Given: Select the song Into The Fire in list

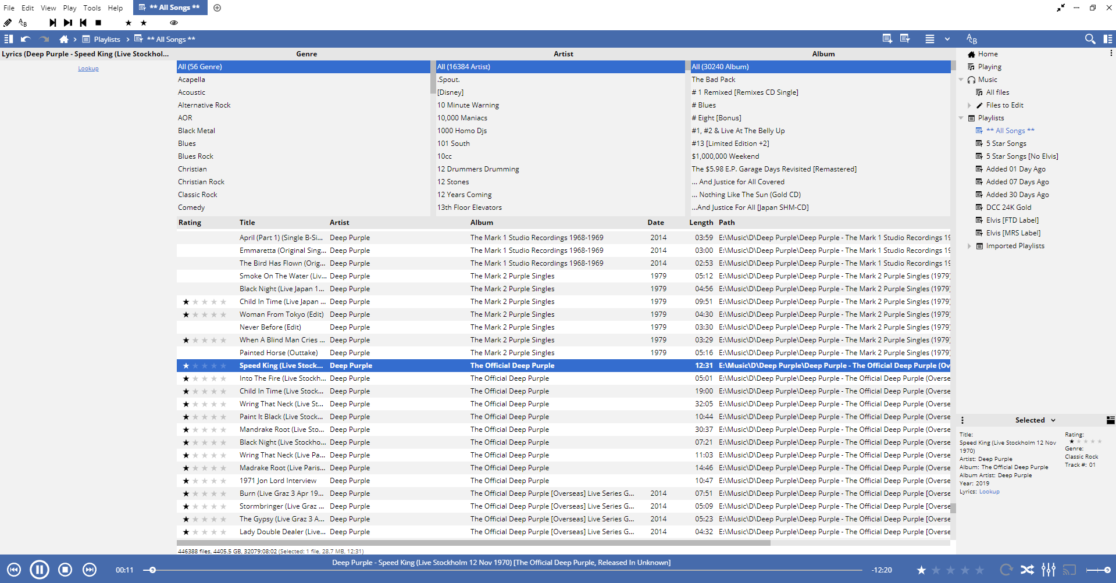Looking at the screenshot, I should pyautogui.click(x=282, y=378).
